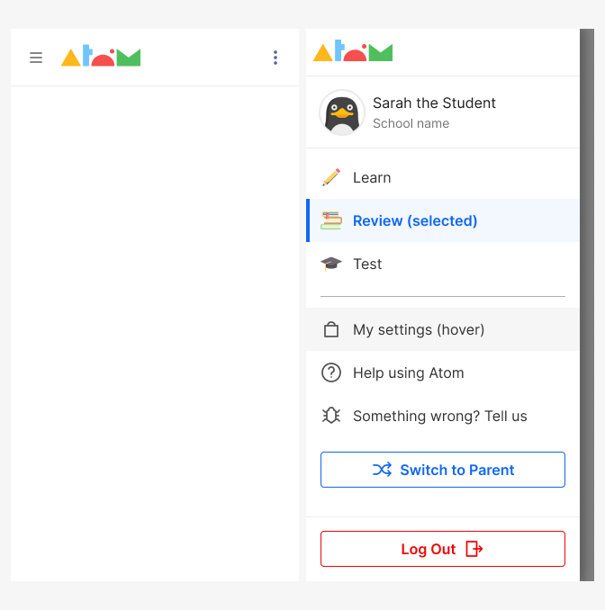Click the graduation cap Test icon
Viewport: 605px width, 610px height.
click(331, 264)
